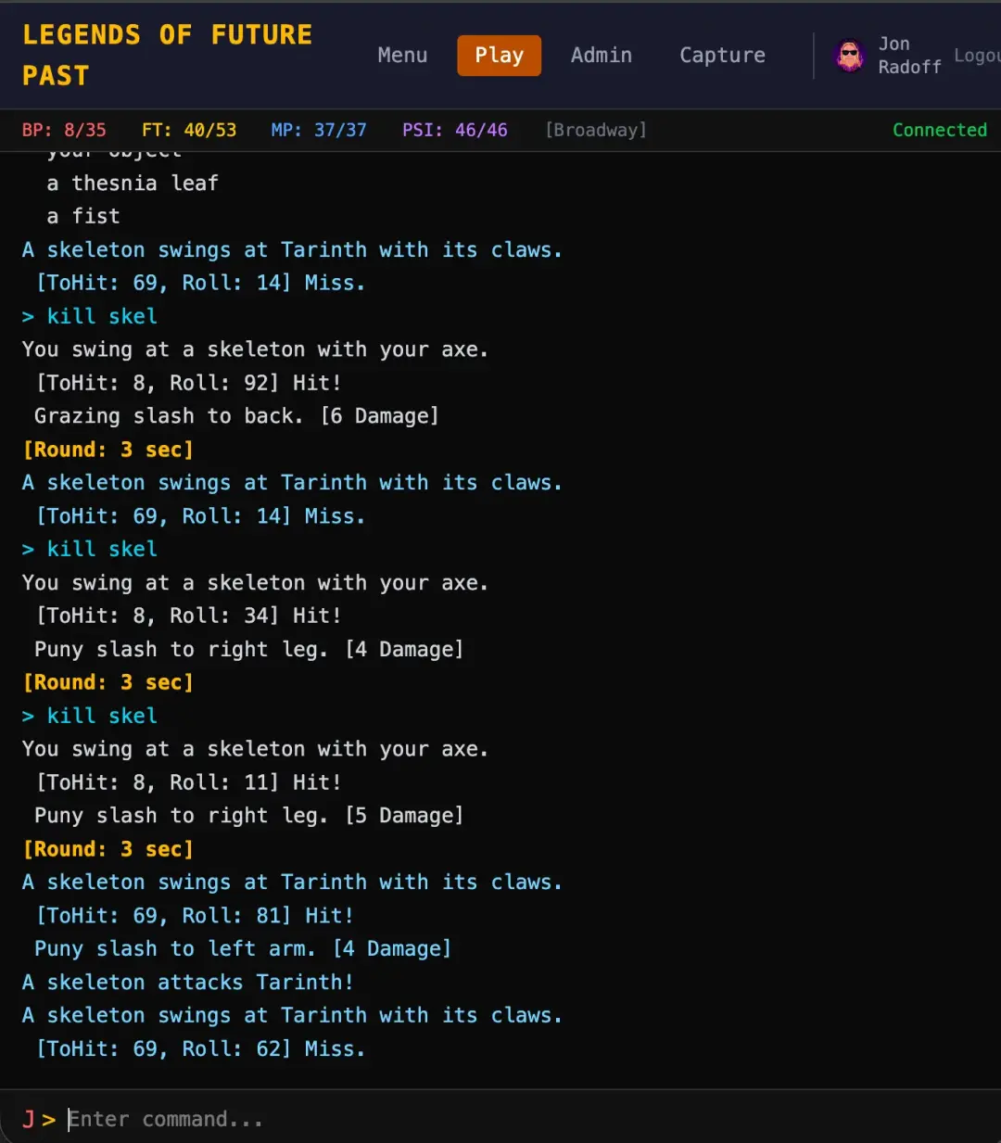Click the 'A skeleton attacks Tarinth!' message
The height and width of the screenshot is (1143, 1001).
pos(187,982)
